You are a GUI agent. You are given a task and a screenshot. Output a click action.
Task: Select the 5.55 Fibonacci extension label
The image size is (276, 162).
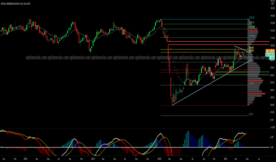click(251, 114)
